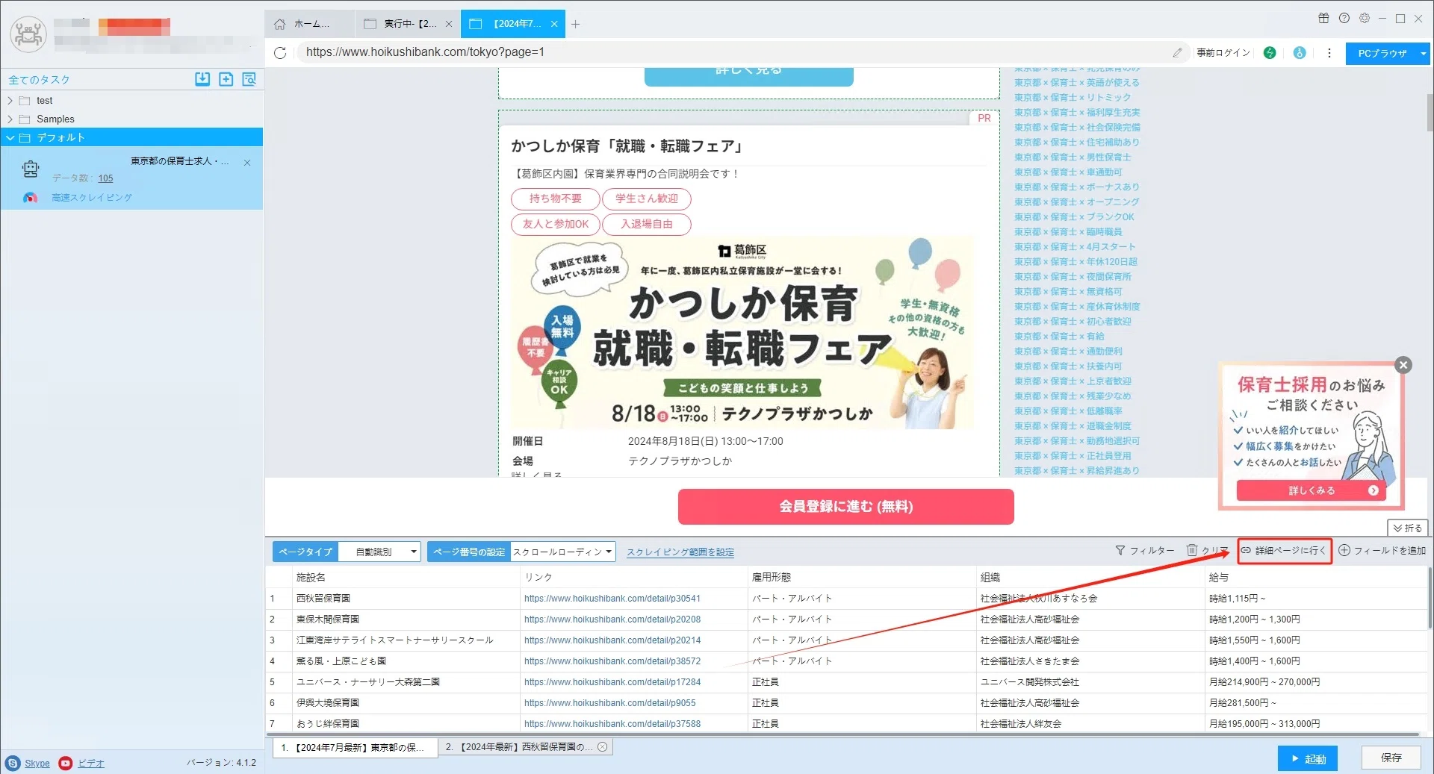
Task: Open the help question mark icon
Action: point(1344,18)
